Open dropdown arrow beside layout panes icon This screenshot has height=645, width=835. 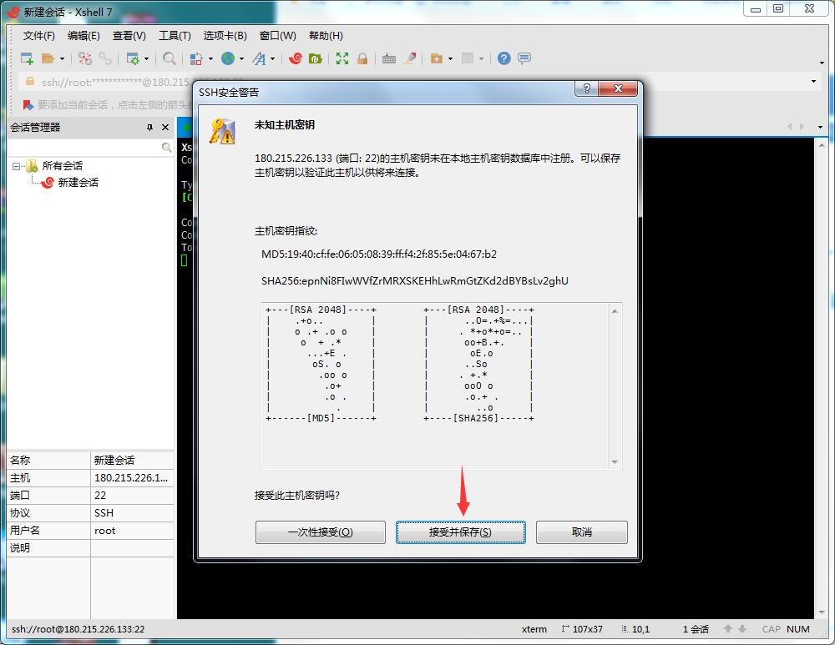(482, 58)
